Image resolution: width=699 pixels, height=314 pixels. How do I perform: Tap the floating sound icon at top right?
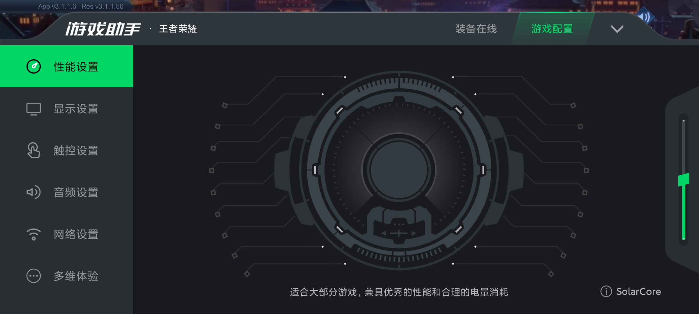click(645, 17)
